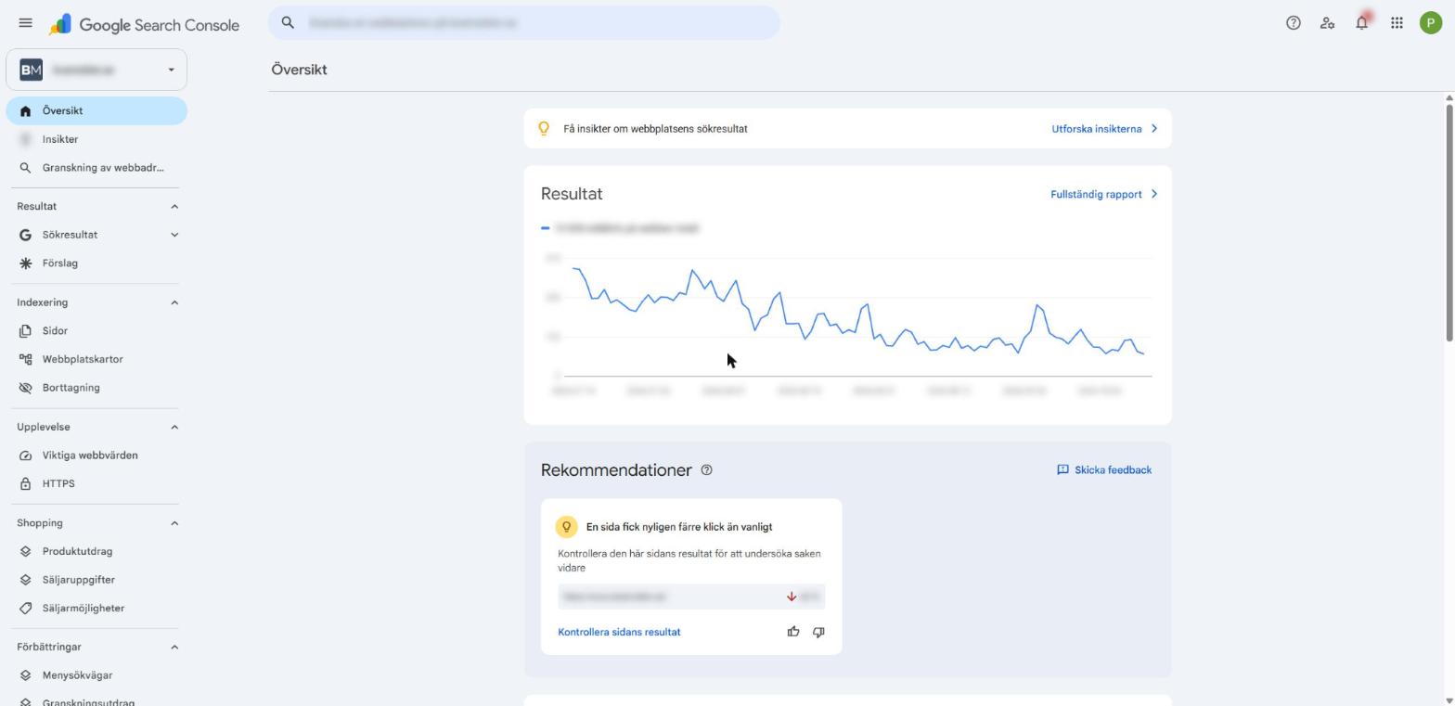1455x706 pixels.
Task: Click the blurred page URL row in card
Action: (691, 597)
